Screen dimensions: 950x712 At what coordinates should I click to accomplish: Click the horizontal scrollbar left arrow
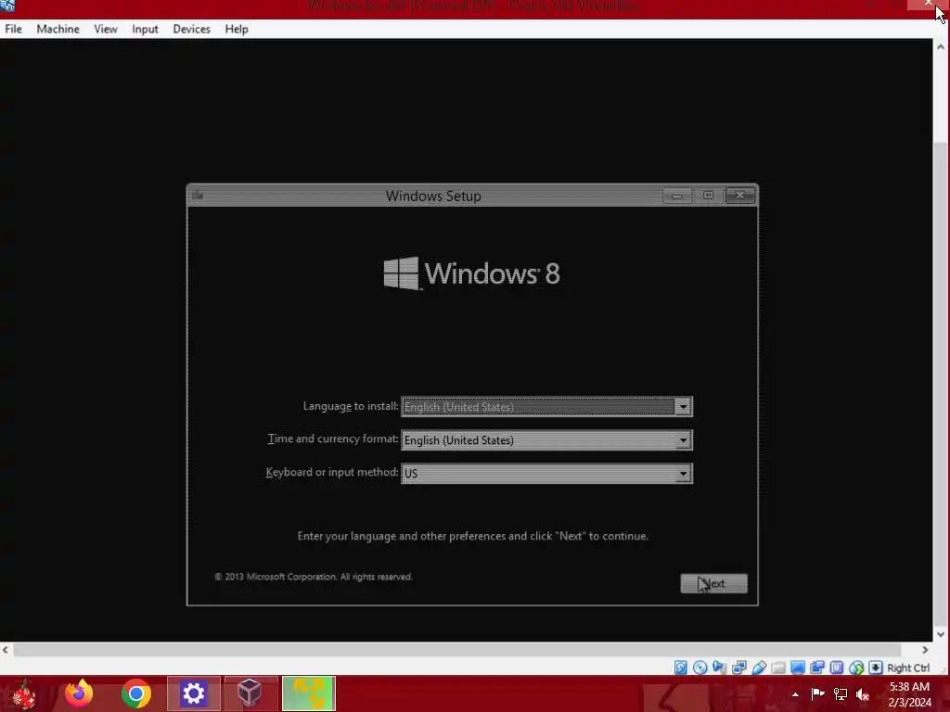pyautogui.click(x=6, y=650)
